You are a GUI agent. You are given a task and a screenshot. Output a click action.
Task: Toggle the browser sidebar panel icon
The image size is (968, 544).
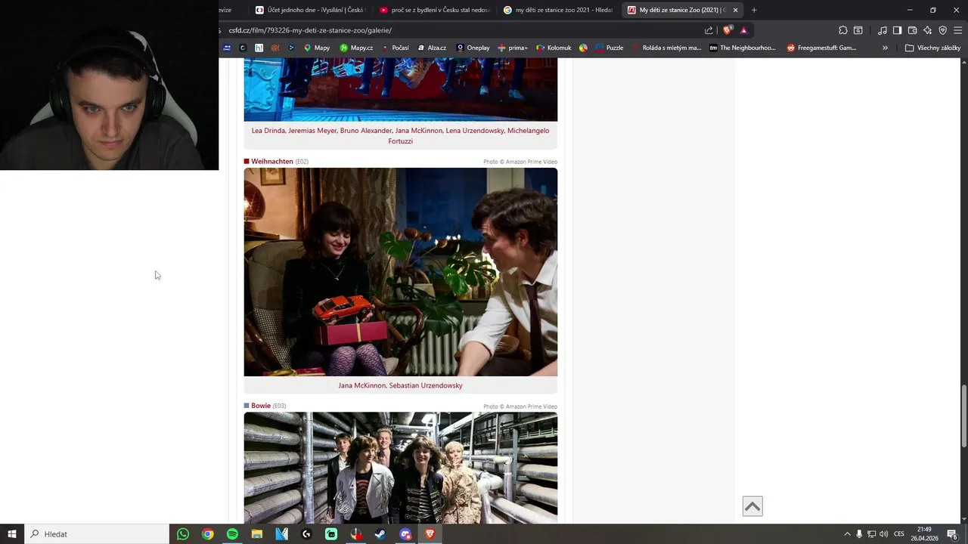click(x=897, y=30)
